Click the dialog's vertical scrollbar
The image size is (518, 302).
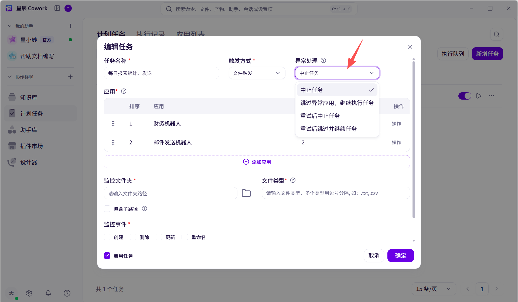pos(414,139)
